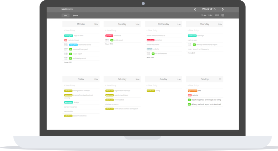Viewport: 278px width, 151px height.
Task: Open Pending 'report snapshots for mileage and billing'
Action: (206, 100)
